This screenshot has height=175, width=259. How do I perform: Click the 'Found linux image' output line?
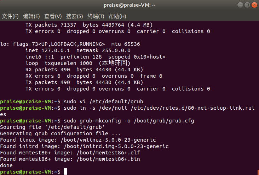(78, 140)
